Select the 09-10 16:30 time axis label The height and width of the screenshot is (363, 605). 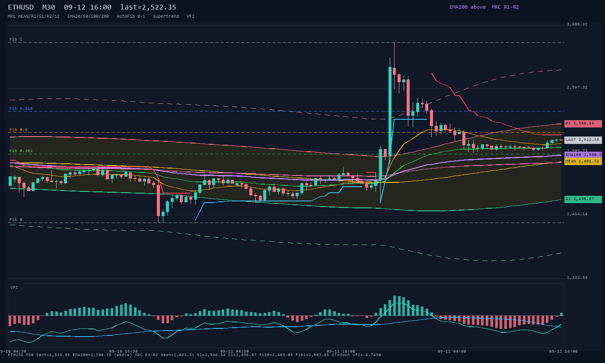[124, 351]
